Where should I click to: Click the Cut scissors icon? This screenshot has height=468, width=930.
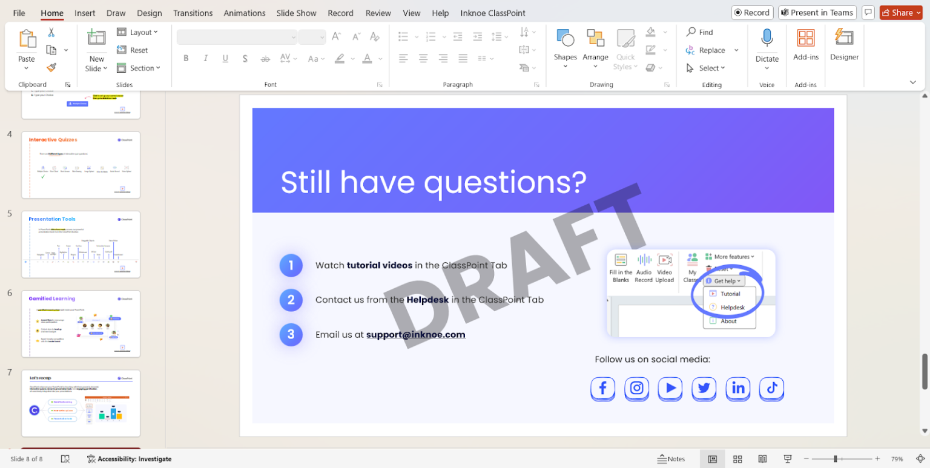tap(51, 32)
